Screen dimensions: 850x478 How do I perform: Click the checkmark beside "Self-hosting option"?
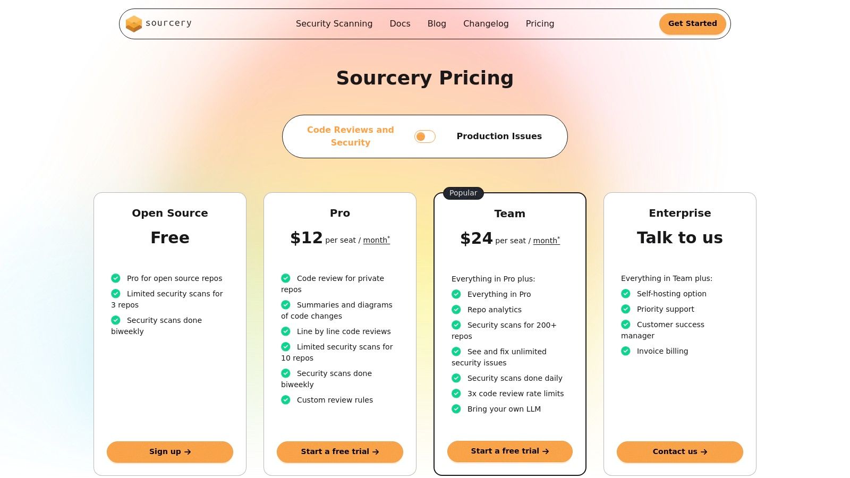[626, 293]
